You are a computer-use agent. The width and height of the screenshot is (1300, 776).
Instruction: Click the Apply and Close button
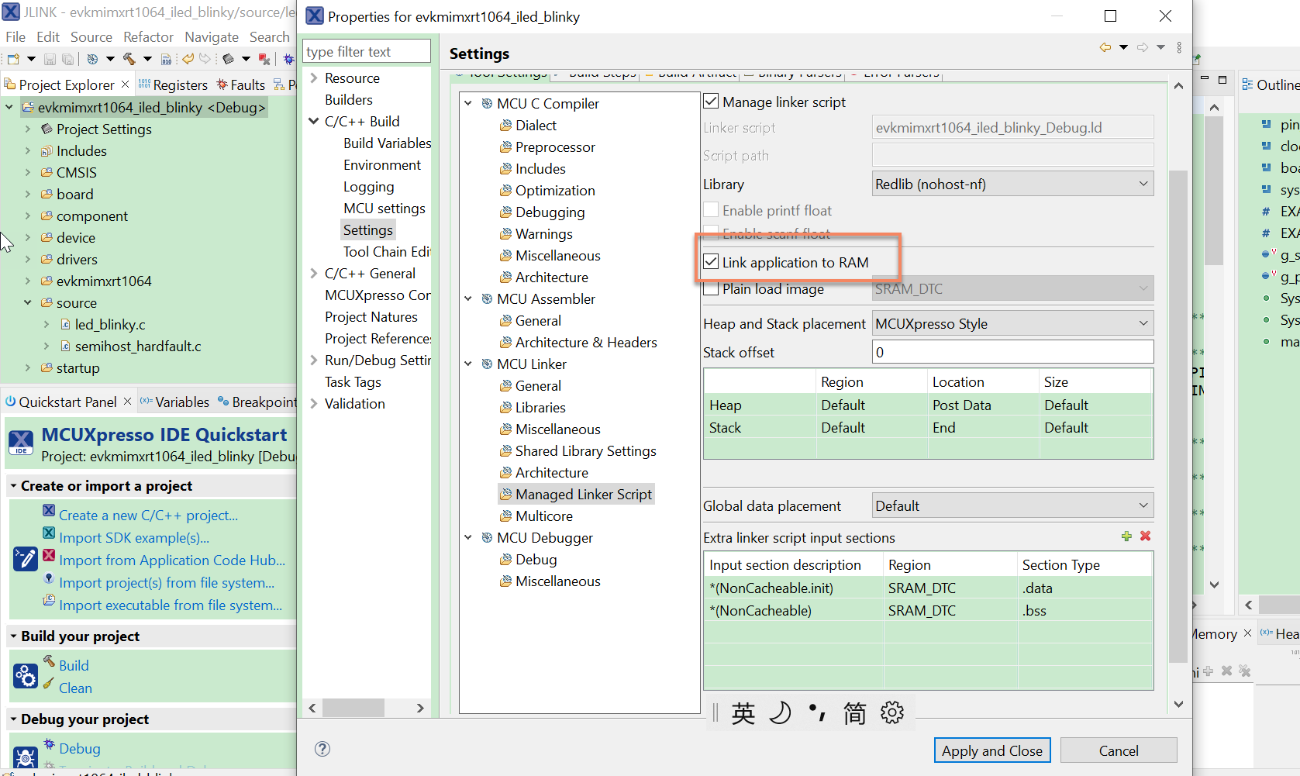tap(992, 750)
